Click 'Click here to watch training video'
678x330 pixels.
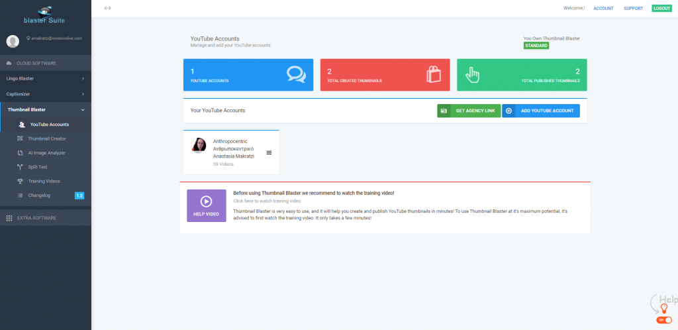click(267, 201)
